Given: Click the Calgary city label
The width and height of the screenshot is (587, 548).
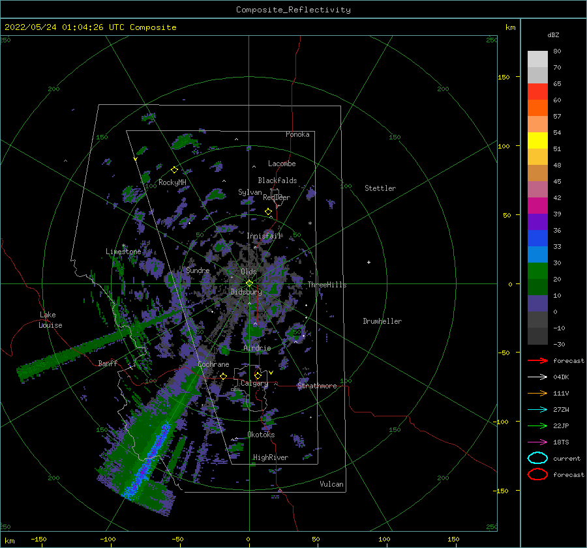Looking at the screenshot, I should click(x=254, y=383).
